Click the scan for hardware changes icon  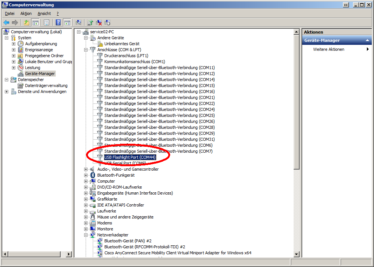coord(79,22)
